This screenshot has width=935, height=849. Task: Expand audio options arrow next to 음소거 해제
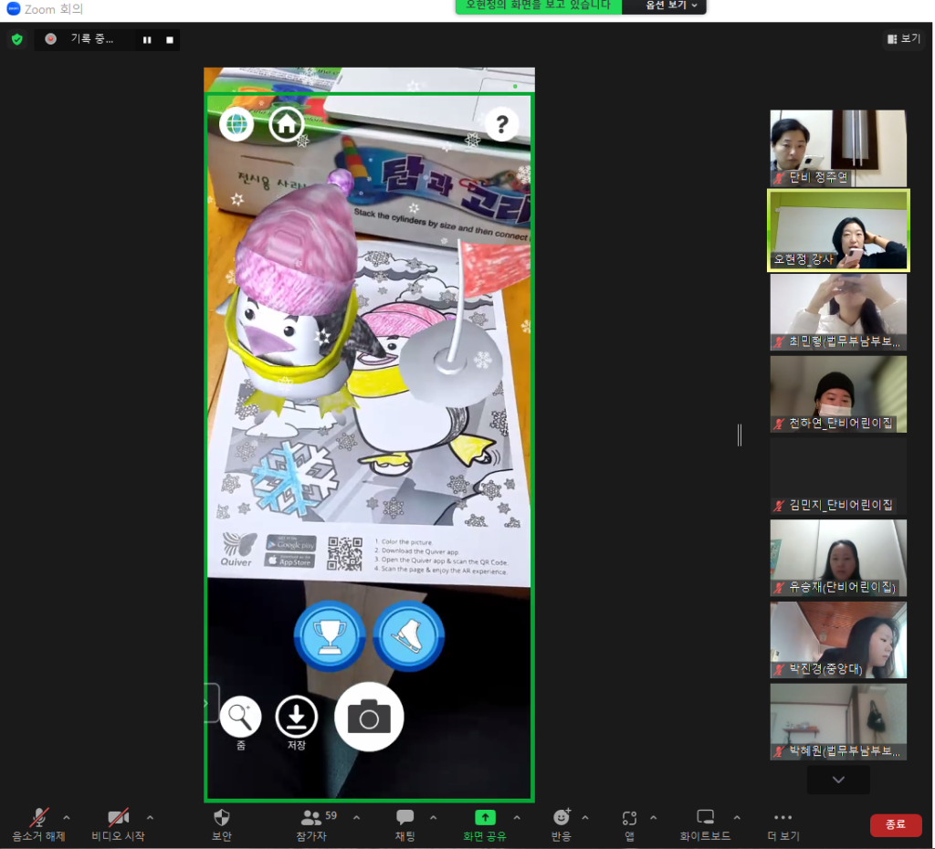pyautogui.click(x=67, y=817)
